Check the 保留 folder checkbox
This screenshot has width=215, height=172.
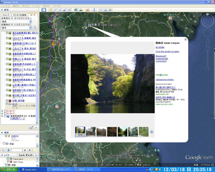[4, 143]
